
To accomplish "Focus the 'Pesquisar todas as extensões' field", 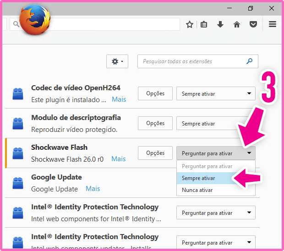I will (x=198, y=61).
